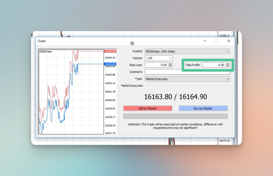Click the DE30Index tick chart preview
The image size is (273, 176).
pos(71,92)
